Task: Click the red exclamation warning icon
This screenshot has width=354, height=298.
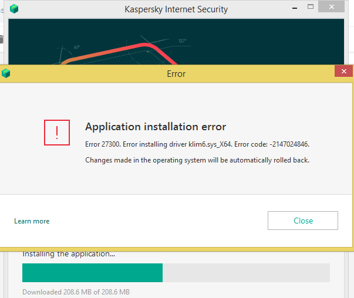Action: click(57, 133)
